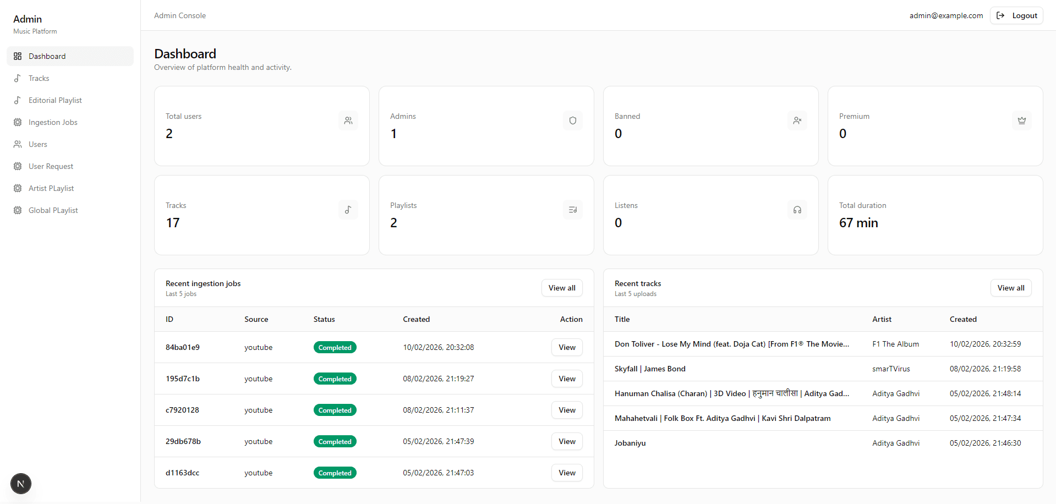Open Editorial Playlist section

pos(70,100)
